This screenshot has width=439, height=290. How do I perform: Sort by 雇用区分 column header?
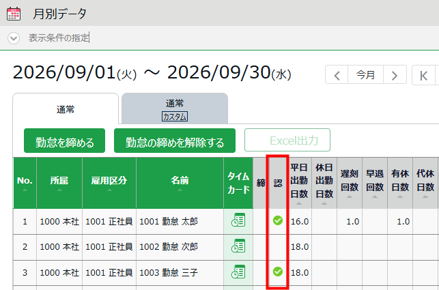point(109,183)
